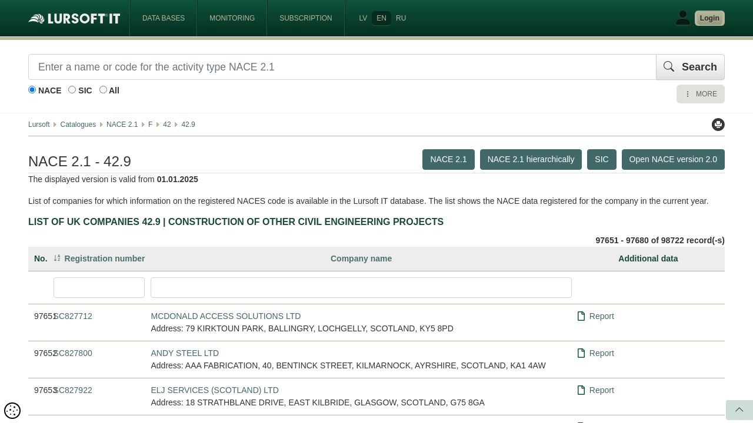This screenshot has height=423, width=753.
Task: Click the NACE 2.1 - 42.9 page title
Action: [x=79, y=161]
